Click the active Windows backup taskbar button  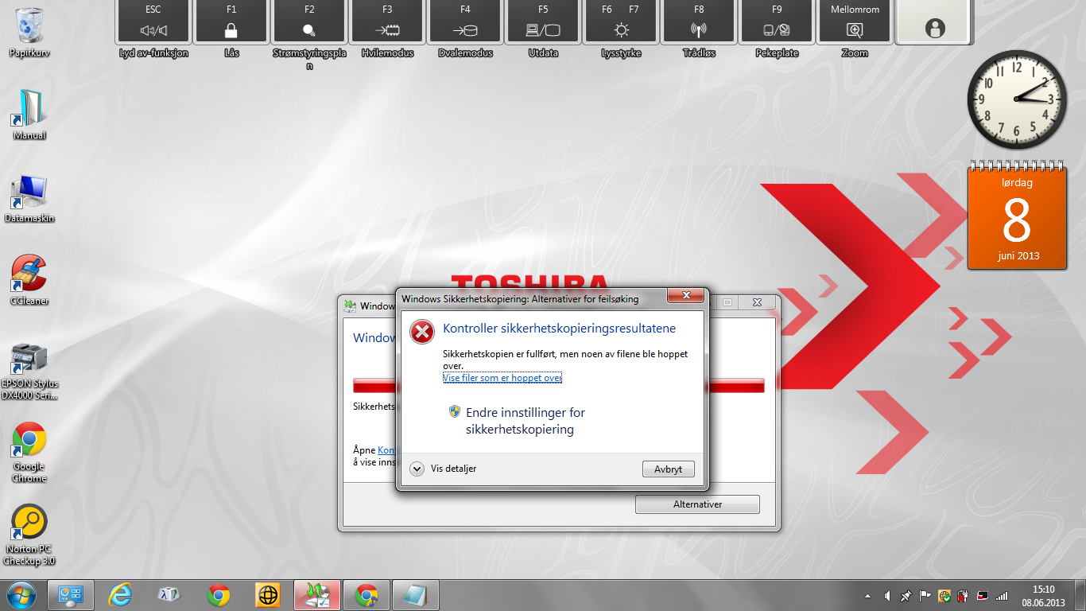317,595
